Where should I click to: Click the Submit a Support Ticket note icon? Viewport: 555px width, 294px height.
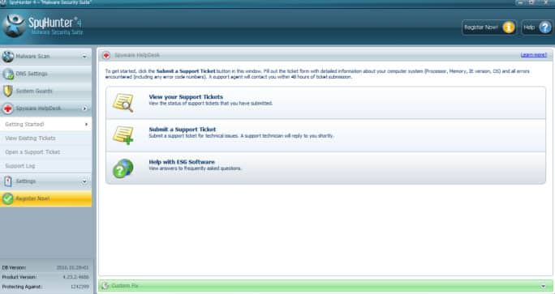123,136
